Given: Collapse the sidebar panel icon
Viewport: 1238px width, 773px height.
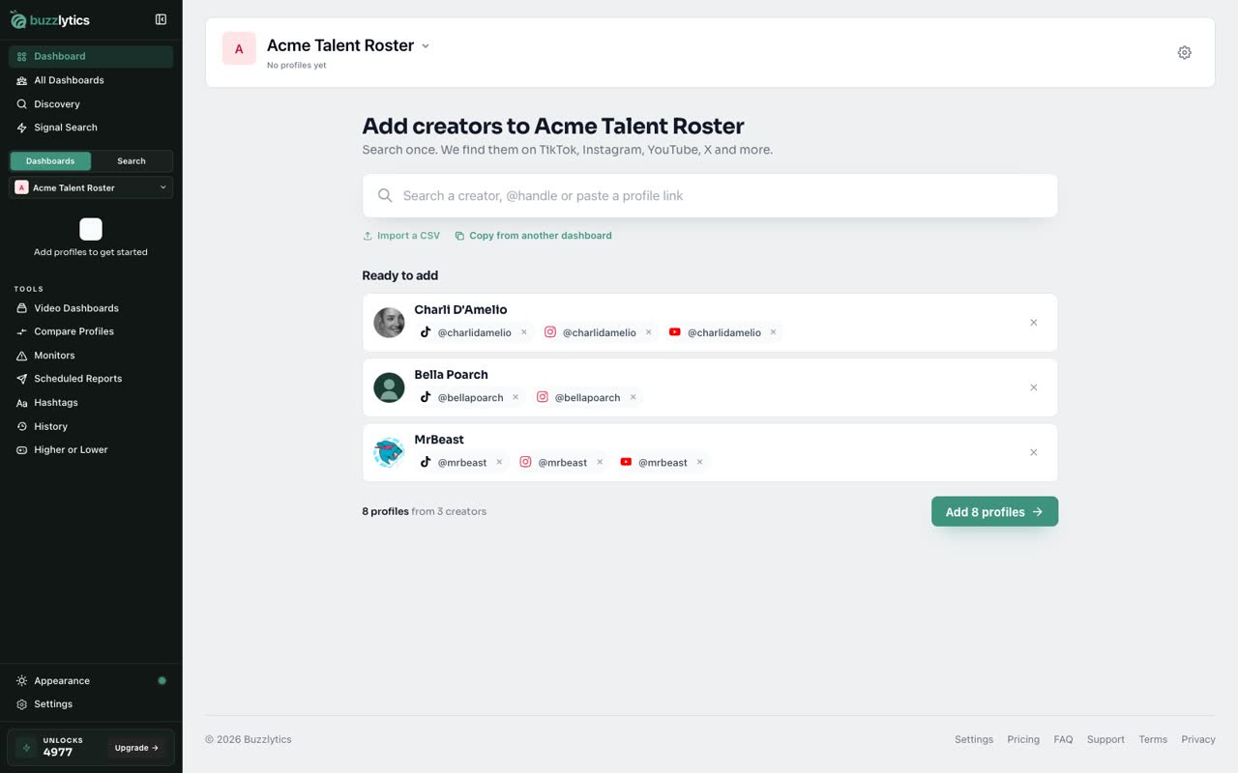Looking at the screenshot, I should click(x=161, y=19).
